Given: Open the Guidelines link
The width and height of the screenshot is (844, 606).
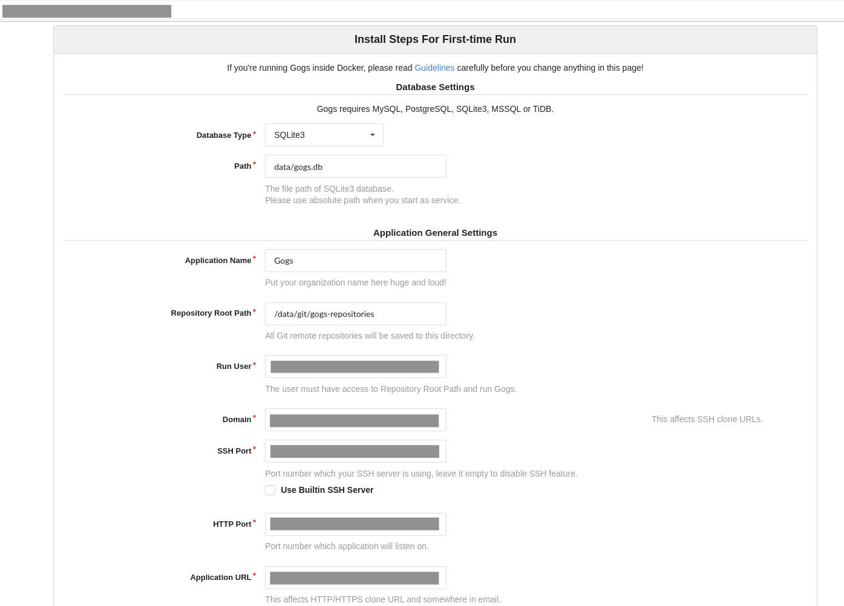Looking at the screenshot, I should pos(434,68).
